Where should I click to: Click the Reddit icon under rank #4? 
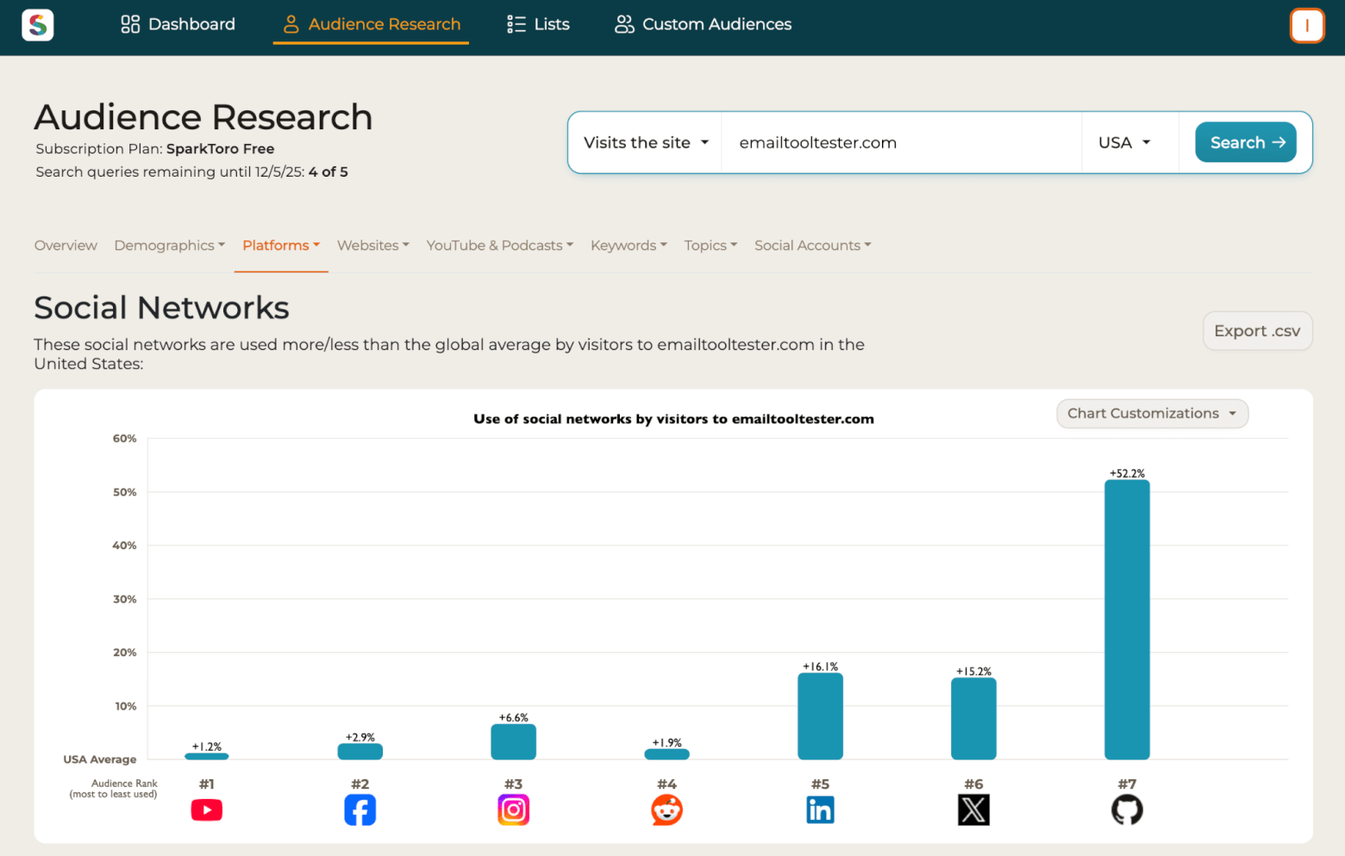pos(666,809)
